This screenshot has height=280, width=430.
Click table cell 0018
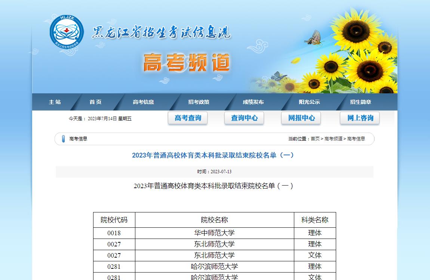(x=114, y=233)
